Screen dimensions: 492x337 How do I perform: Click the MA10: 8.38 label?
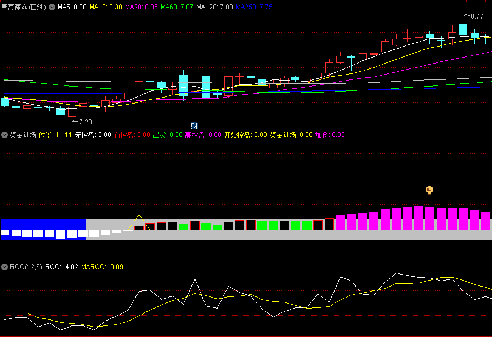point(106,7)
